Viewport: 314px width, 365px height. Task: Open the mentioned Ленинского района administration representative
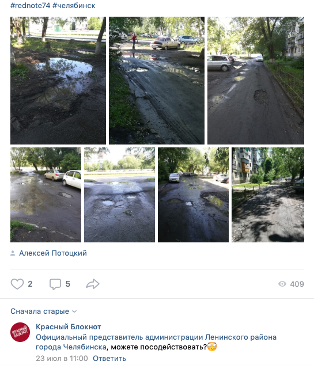pos(156,342)
